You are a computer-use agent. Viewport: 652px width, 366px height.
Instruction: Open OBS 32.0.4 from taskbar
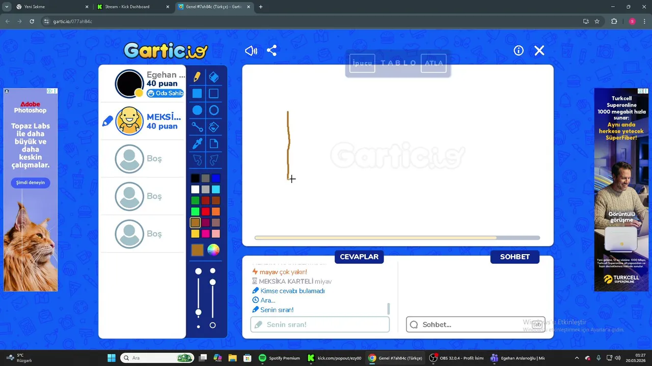(456, 358)
